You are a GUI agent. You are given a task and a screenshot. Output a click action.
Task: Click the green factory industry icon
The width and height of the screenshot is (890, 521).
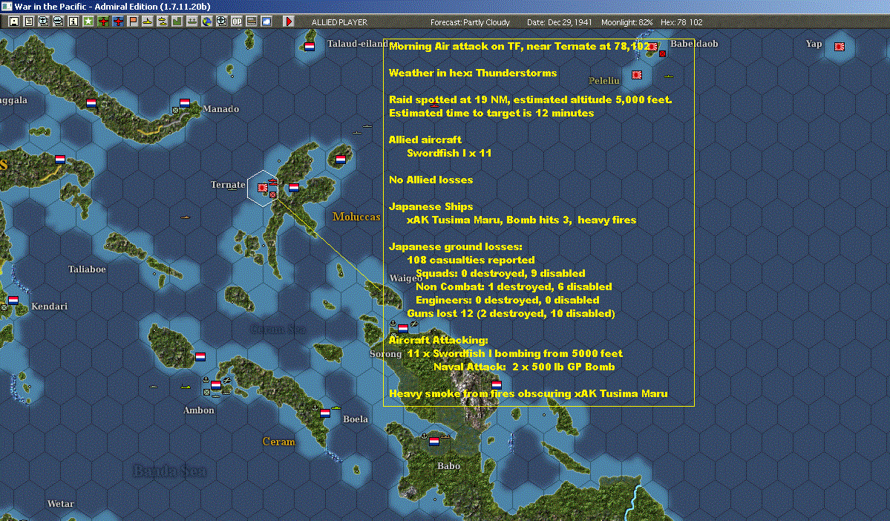(x=177, y=22)
